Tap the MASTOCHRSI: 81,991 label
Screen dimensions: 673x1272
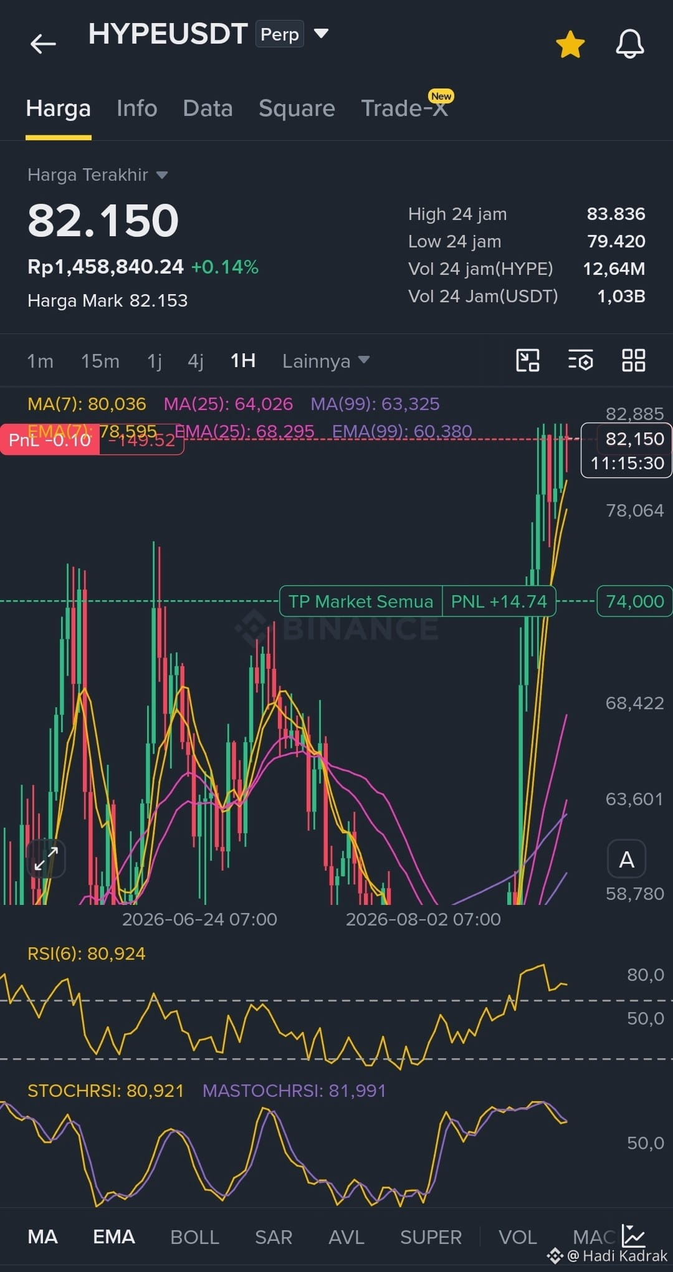294,1091
